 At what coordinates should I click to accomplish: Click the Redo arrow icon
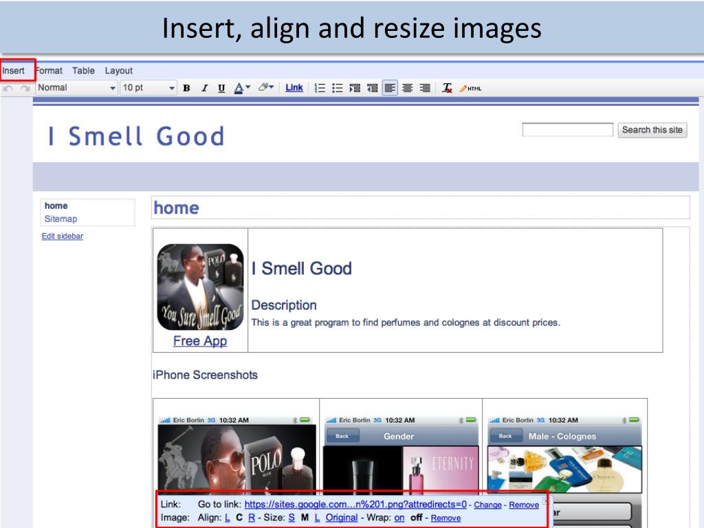coord(25,89)
